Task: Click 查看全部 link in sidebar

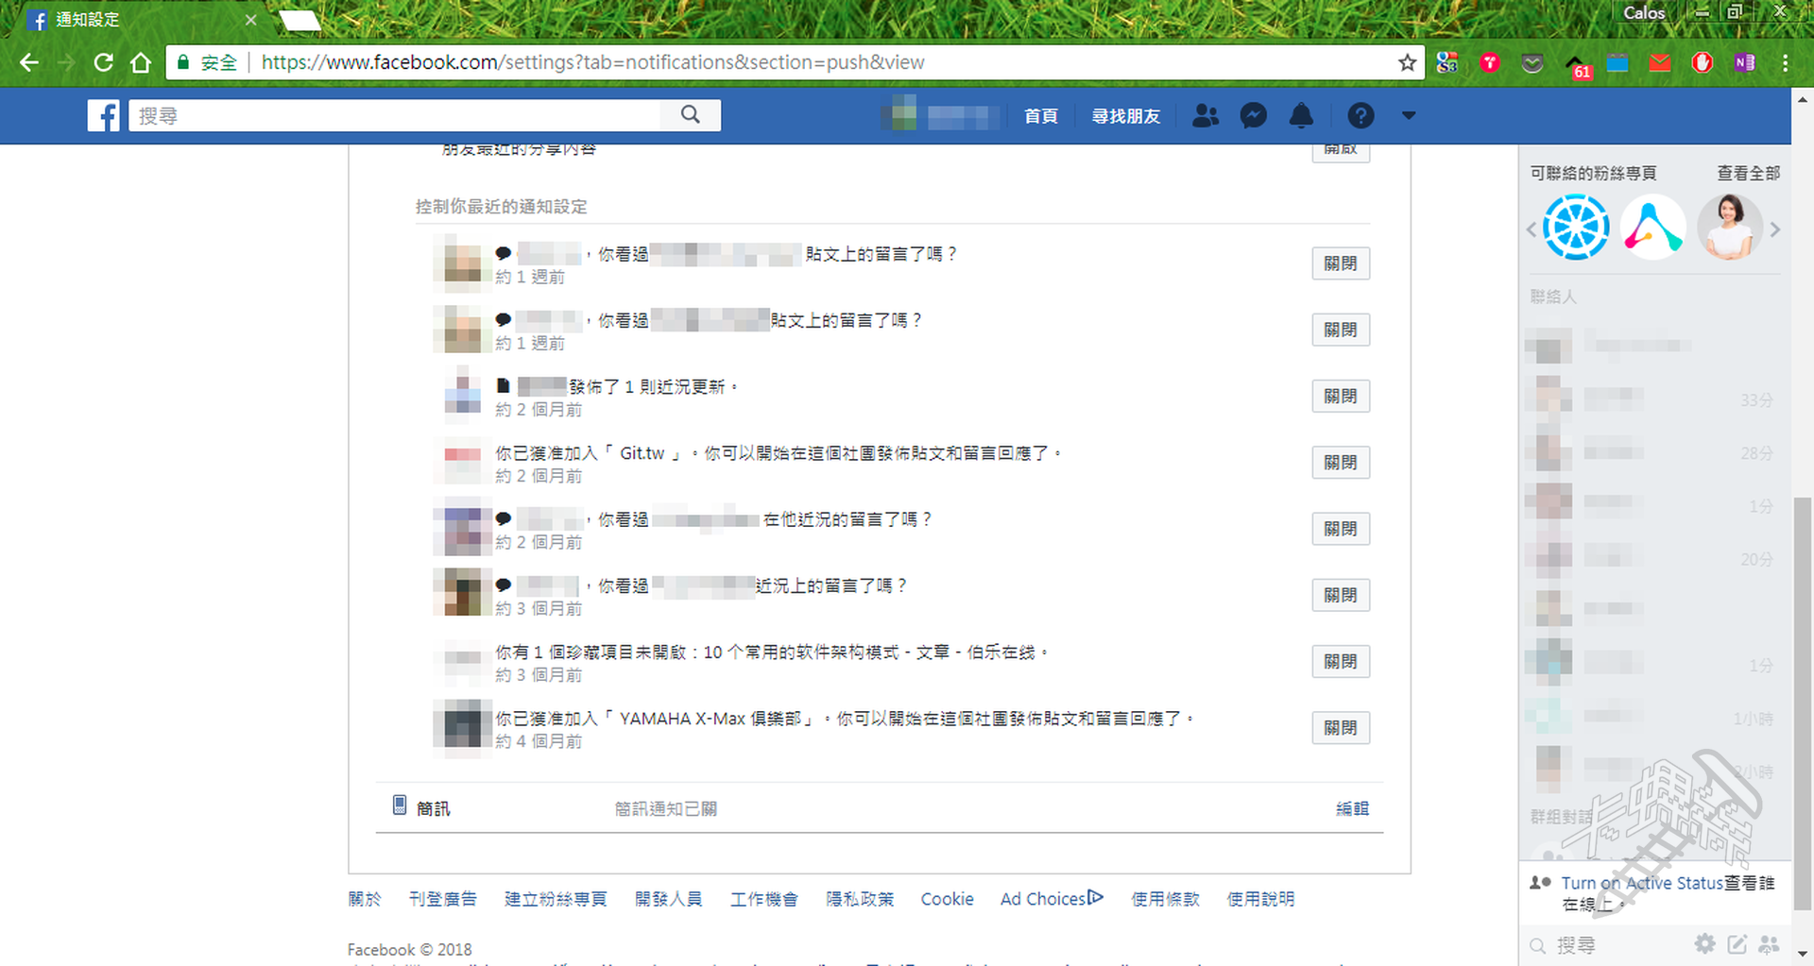Action: point(1748,173)
